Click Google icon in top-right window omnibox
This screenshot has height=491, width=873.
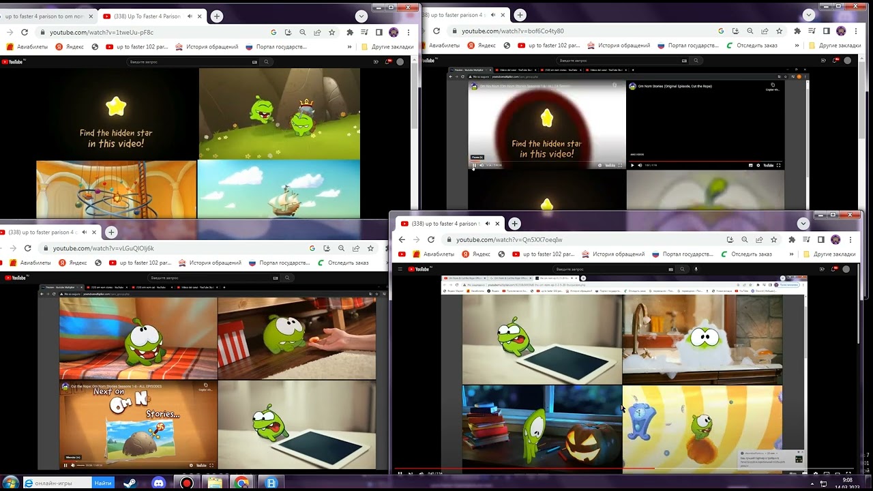[x=721, y=31]
